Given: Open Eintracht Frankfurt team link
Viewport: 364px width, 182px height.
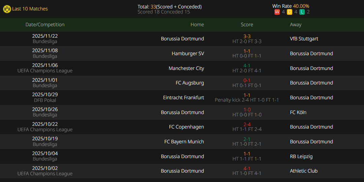Looking at the screenshot, I should pos(183,98).
